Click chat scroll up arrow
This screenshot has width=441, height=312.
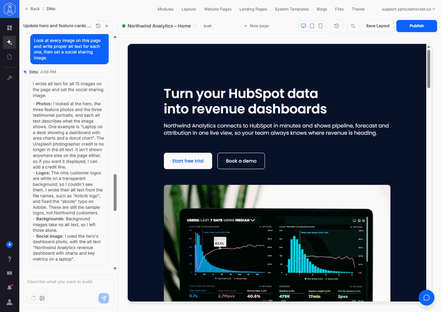tap(115, 37)
